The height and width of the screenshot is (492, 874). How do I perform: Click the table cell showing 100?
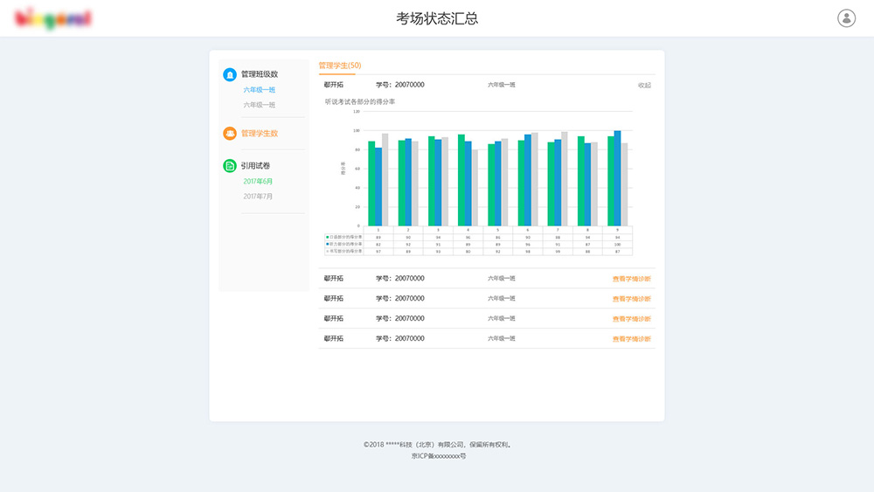click(x=617, y=245)
